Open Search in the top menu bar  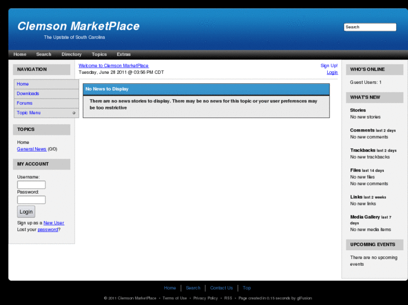(44, 54)
